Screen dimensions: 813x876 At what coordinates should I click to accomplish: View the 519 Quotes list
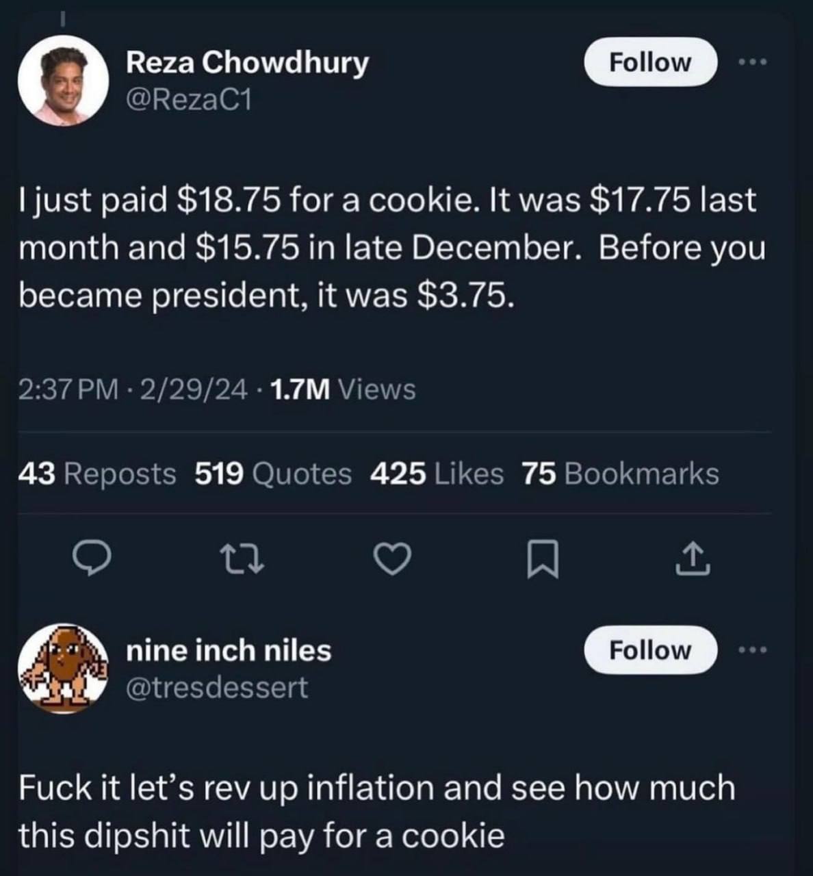[x=273, y=474]
